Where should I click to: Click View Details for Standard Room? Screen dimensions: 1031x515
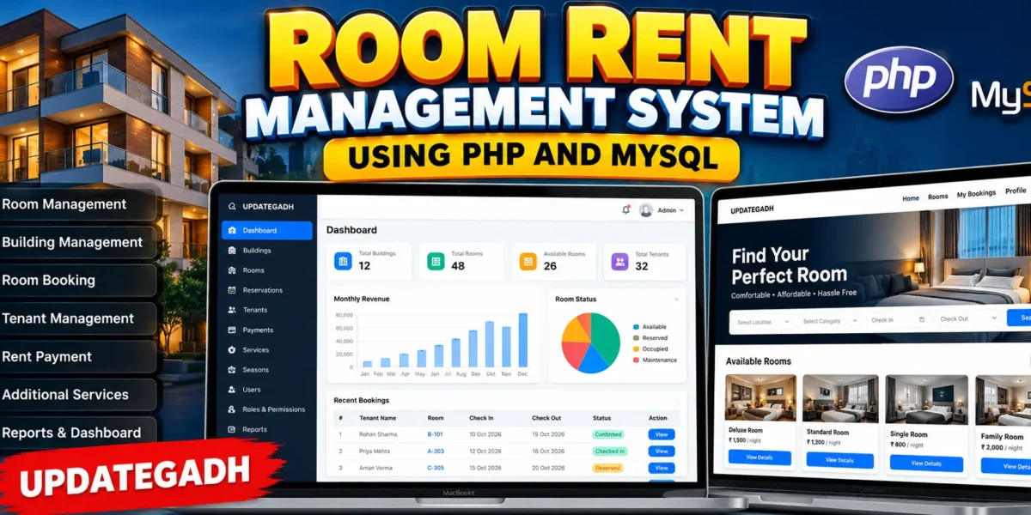tap(840, 460)
